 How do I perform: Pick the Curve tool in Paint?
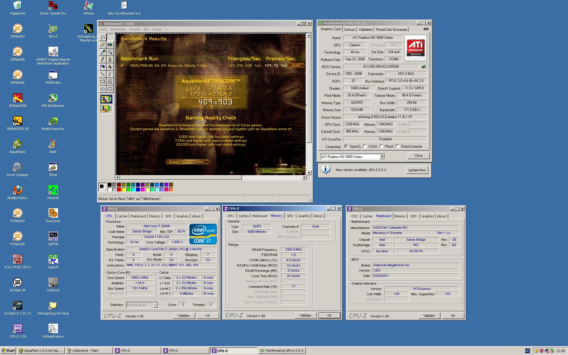(x=110, y=74)
